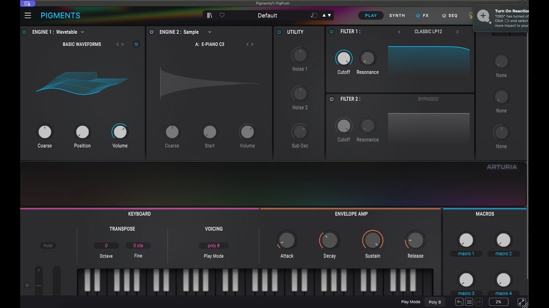549x308 pixels.
Task: Open the Default preset name selector
Action: tap(267, 15)
